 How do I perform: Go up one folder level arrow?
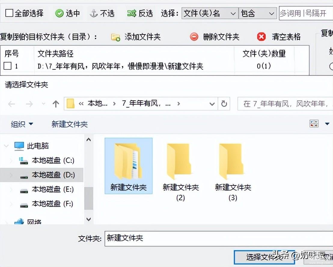[x=56, y=104]
